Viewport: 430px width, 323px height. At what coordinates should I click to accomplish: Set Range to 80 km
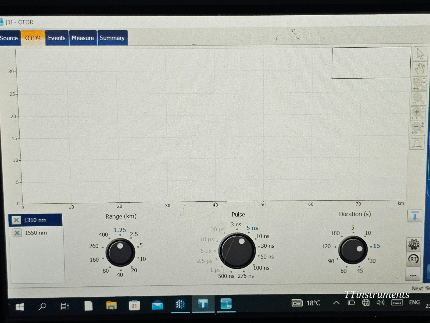[106, 271]
